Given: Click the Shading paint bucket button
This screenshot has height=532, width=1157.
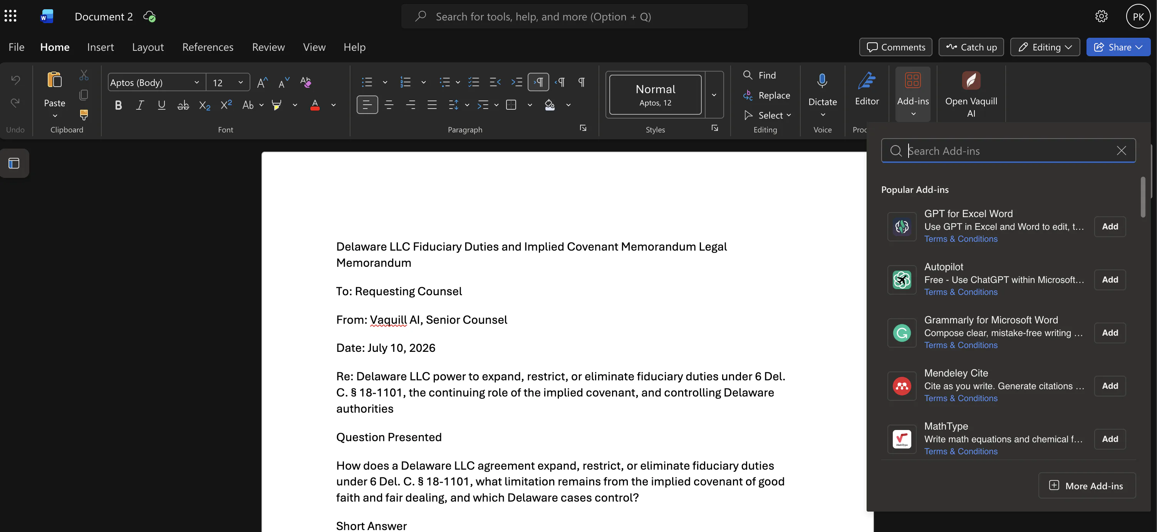Looking at the screenshot, I should tap(550, 105).
